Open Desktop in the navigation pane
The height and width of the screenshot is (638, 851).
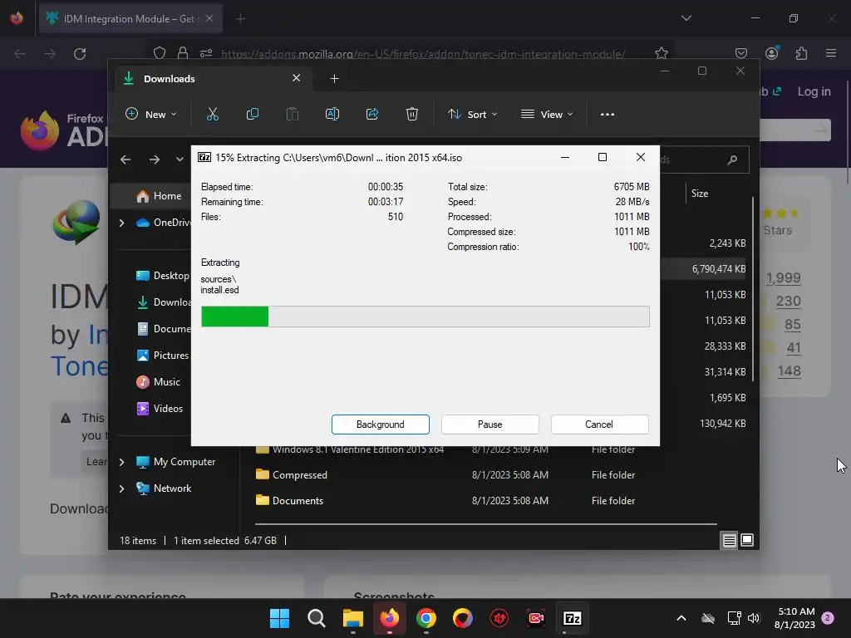coord(163,276)
